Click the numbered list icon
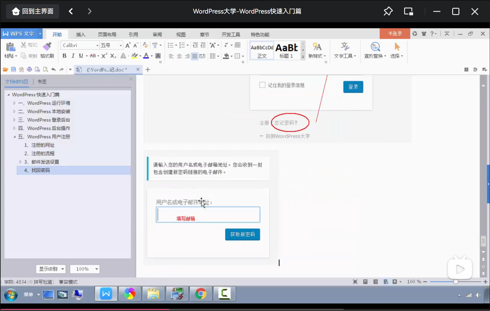Screen dimensions: 490x311 182,45
